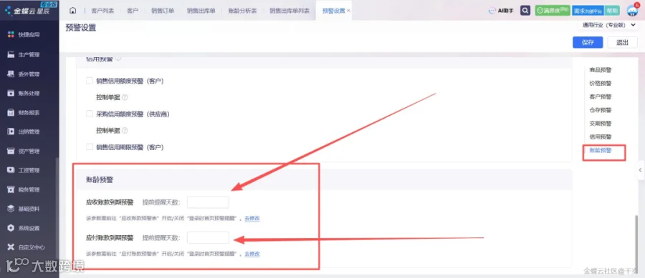Click 去修改 link under 应收账款到期预警
Viewport: 645px width, 278px height.
point(252,218)
